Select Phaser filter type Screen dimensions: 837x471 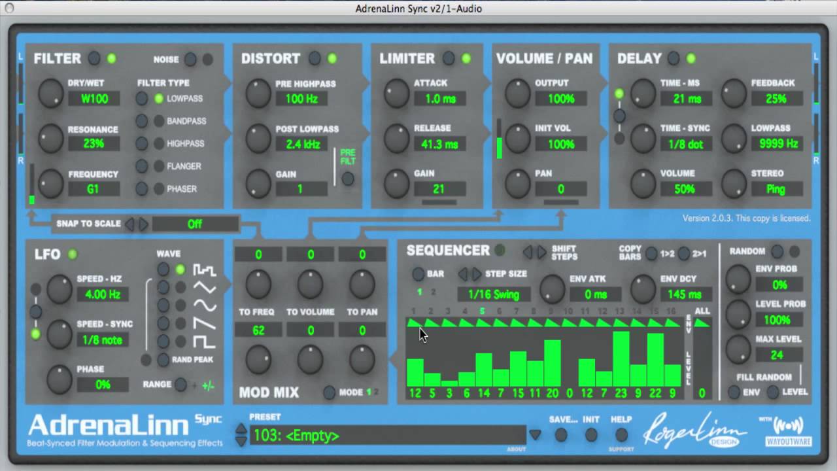(x=142, y=188)
